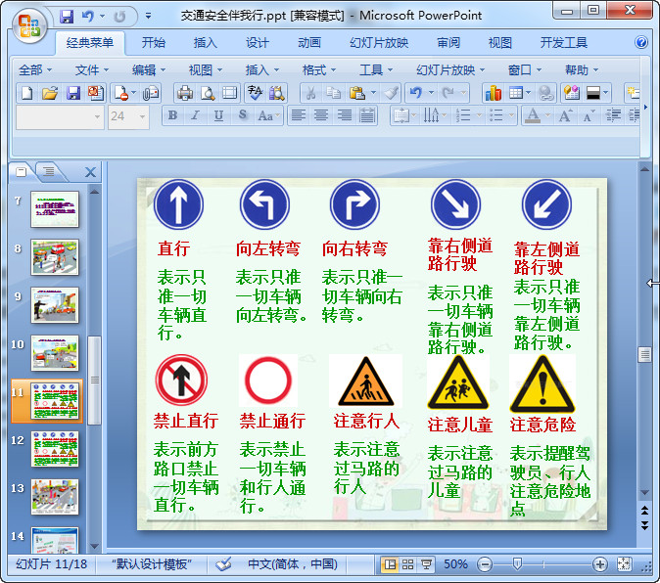Viewport: 660px width, 583px height.
Task: Open font color dropdown arrow
Action: pos(548,115)
